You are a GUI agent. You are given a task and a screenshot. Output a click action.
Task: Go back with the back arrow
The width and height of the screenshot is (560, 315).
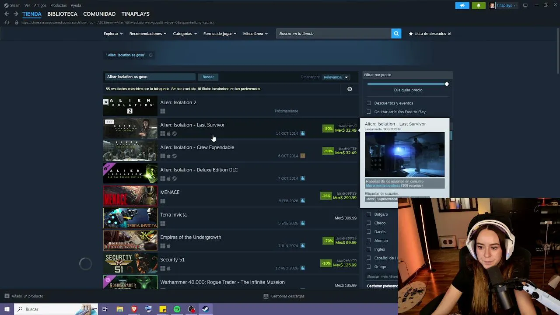[7, 14]
